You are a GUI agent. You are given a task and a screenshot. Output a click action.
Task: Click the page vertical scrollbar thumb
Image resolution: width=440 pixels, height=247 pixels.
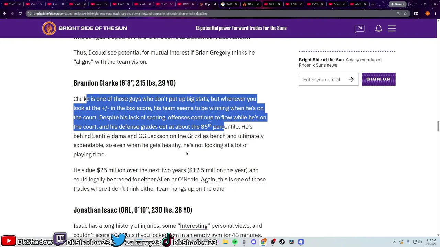click(438, 126)
